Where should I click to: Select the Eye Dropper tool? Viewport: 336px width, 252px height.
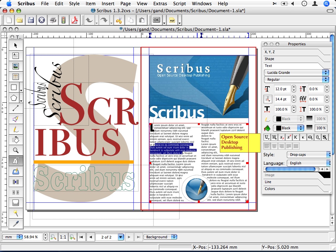[x=15, y=224]
